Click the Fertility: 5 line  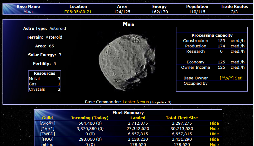click(44, 63)
